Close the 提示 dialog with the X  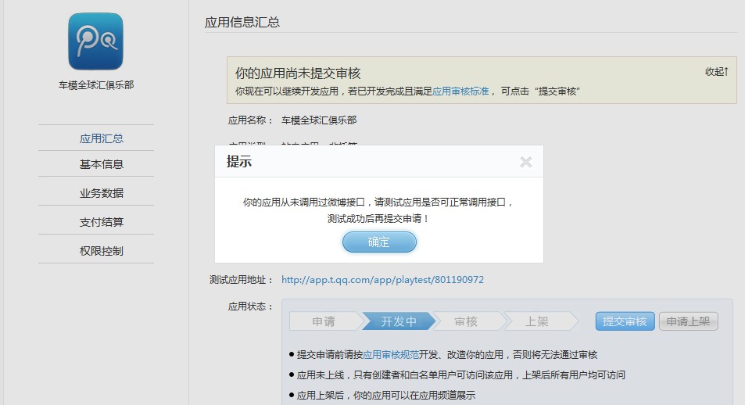click(525, 162)
